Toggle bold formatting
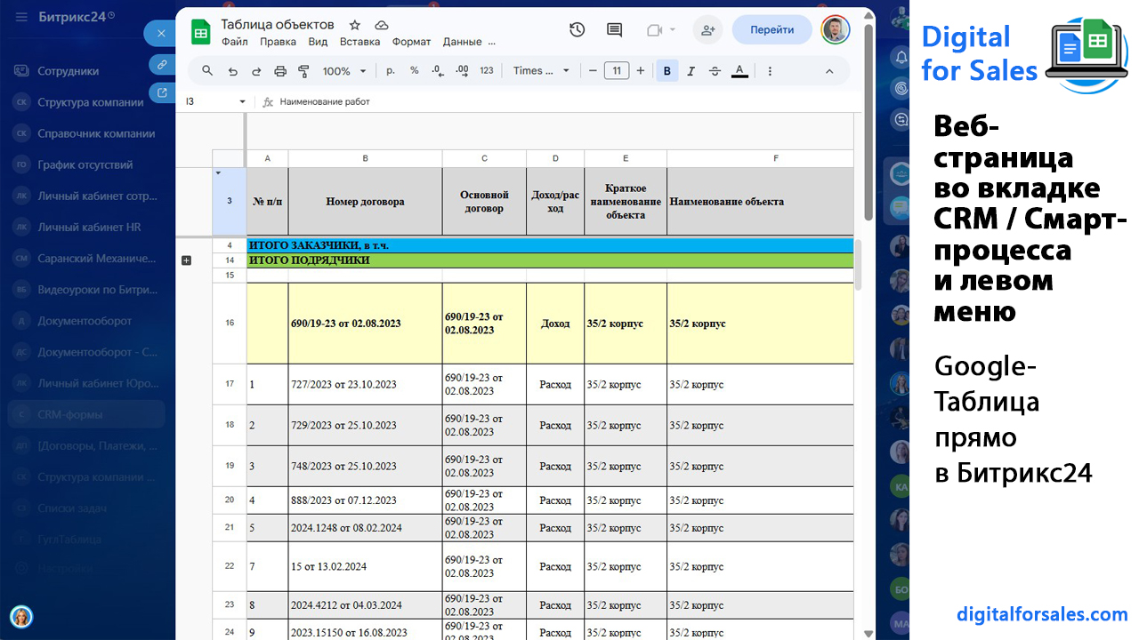This screenshot has height=640, width=1139. coord(666,71)
